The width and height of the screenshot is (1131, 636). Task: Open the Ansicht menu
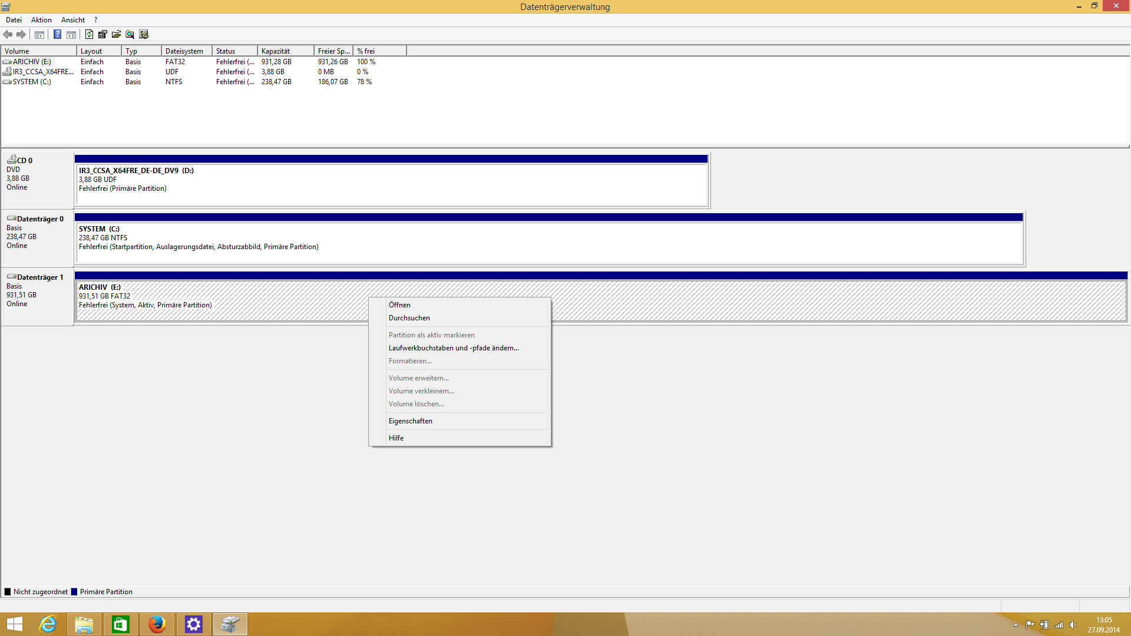(x=73, y=20)
